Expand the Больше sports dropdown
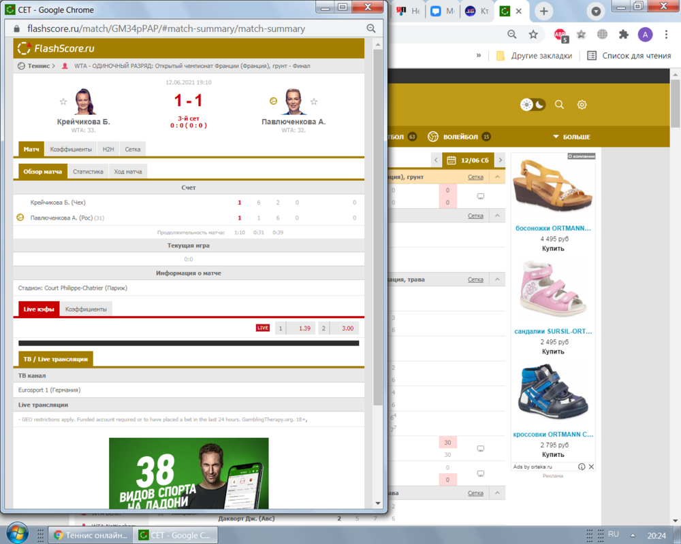Screen dimensions: 681x544 point(571,137)
